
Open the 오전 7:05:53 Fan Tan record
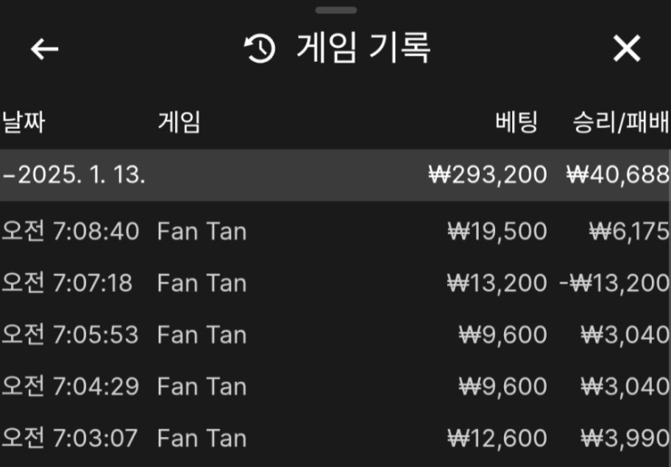[201, 335]
